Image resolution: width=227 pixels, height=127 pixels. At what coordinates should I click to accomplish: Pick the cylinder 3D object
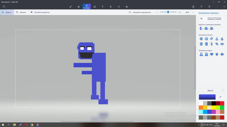201,44
